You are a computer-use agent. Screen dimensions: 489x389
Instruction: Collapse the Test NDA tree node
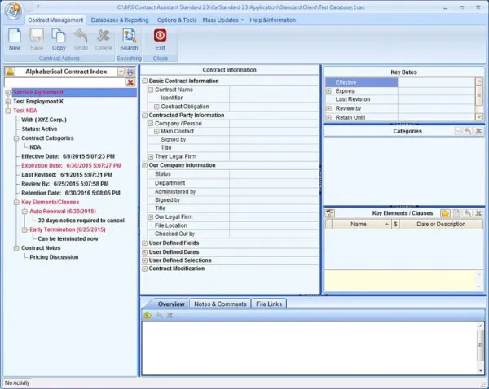coord(8,111)
